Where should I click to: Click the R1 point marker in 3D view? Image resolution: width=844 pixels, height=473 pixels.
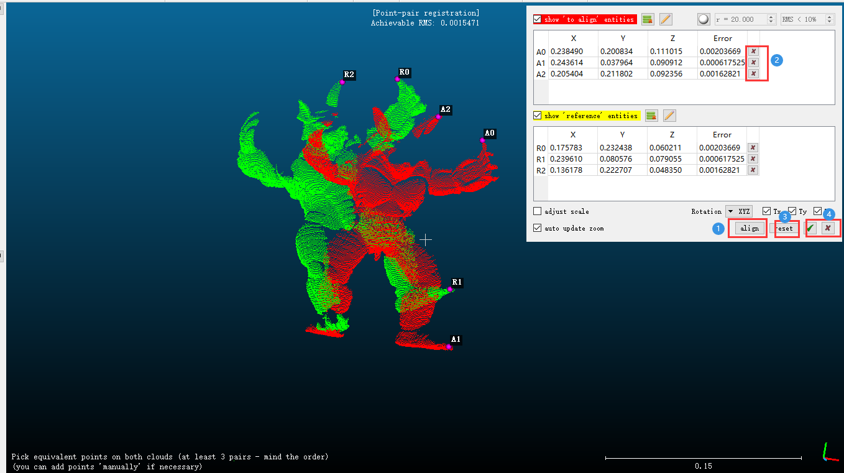pyautogui.click(x=449, y=290)
